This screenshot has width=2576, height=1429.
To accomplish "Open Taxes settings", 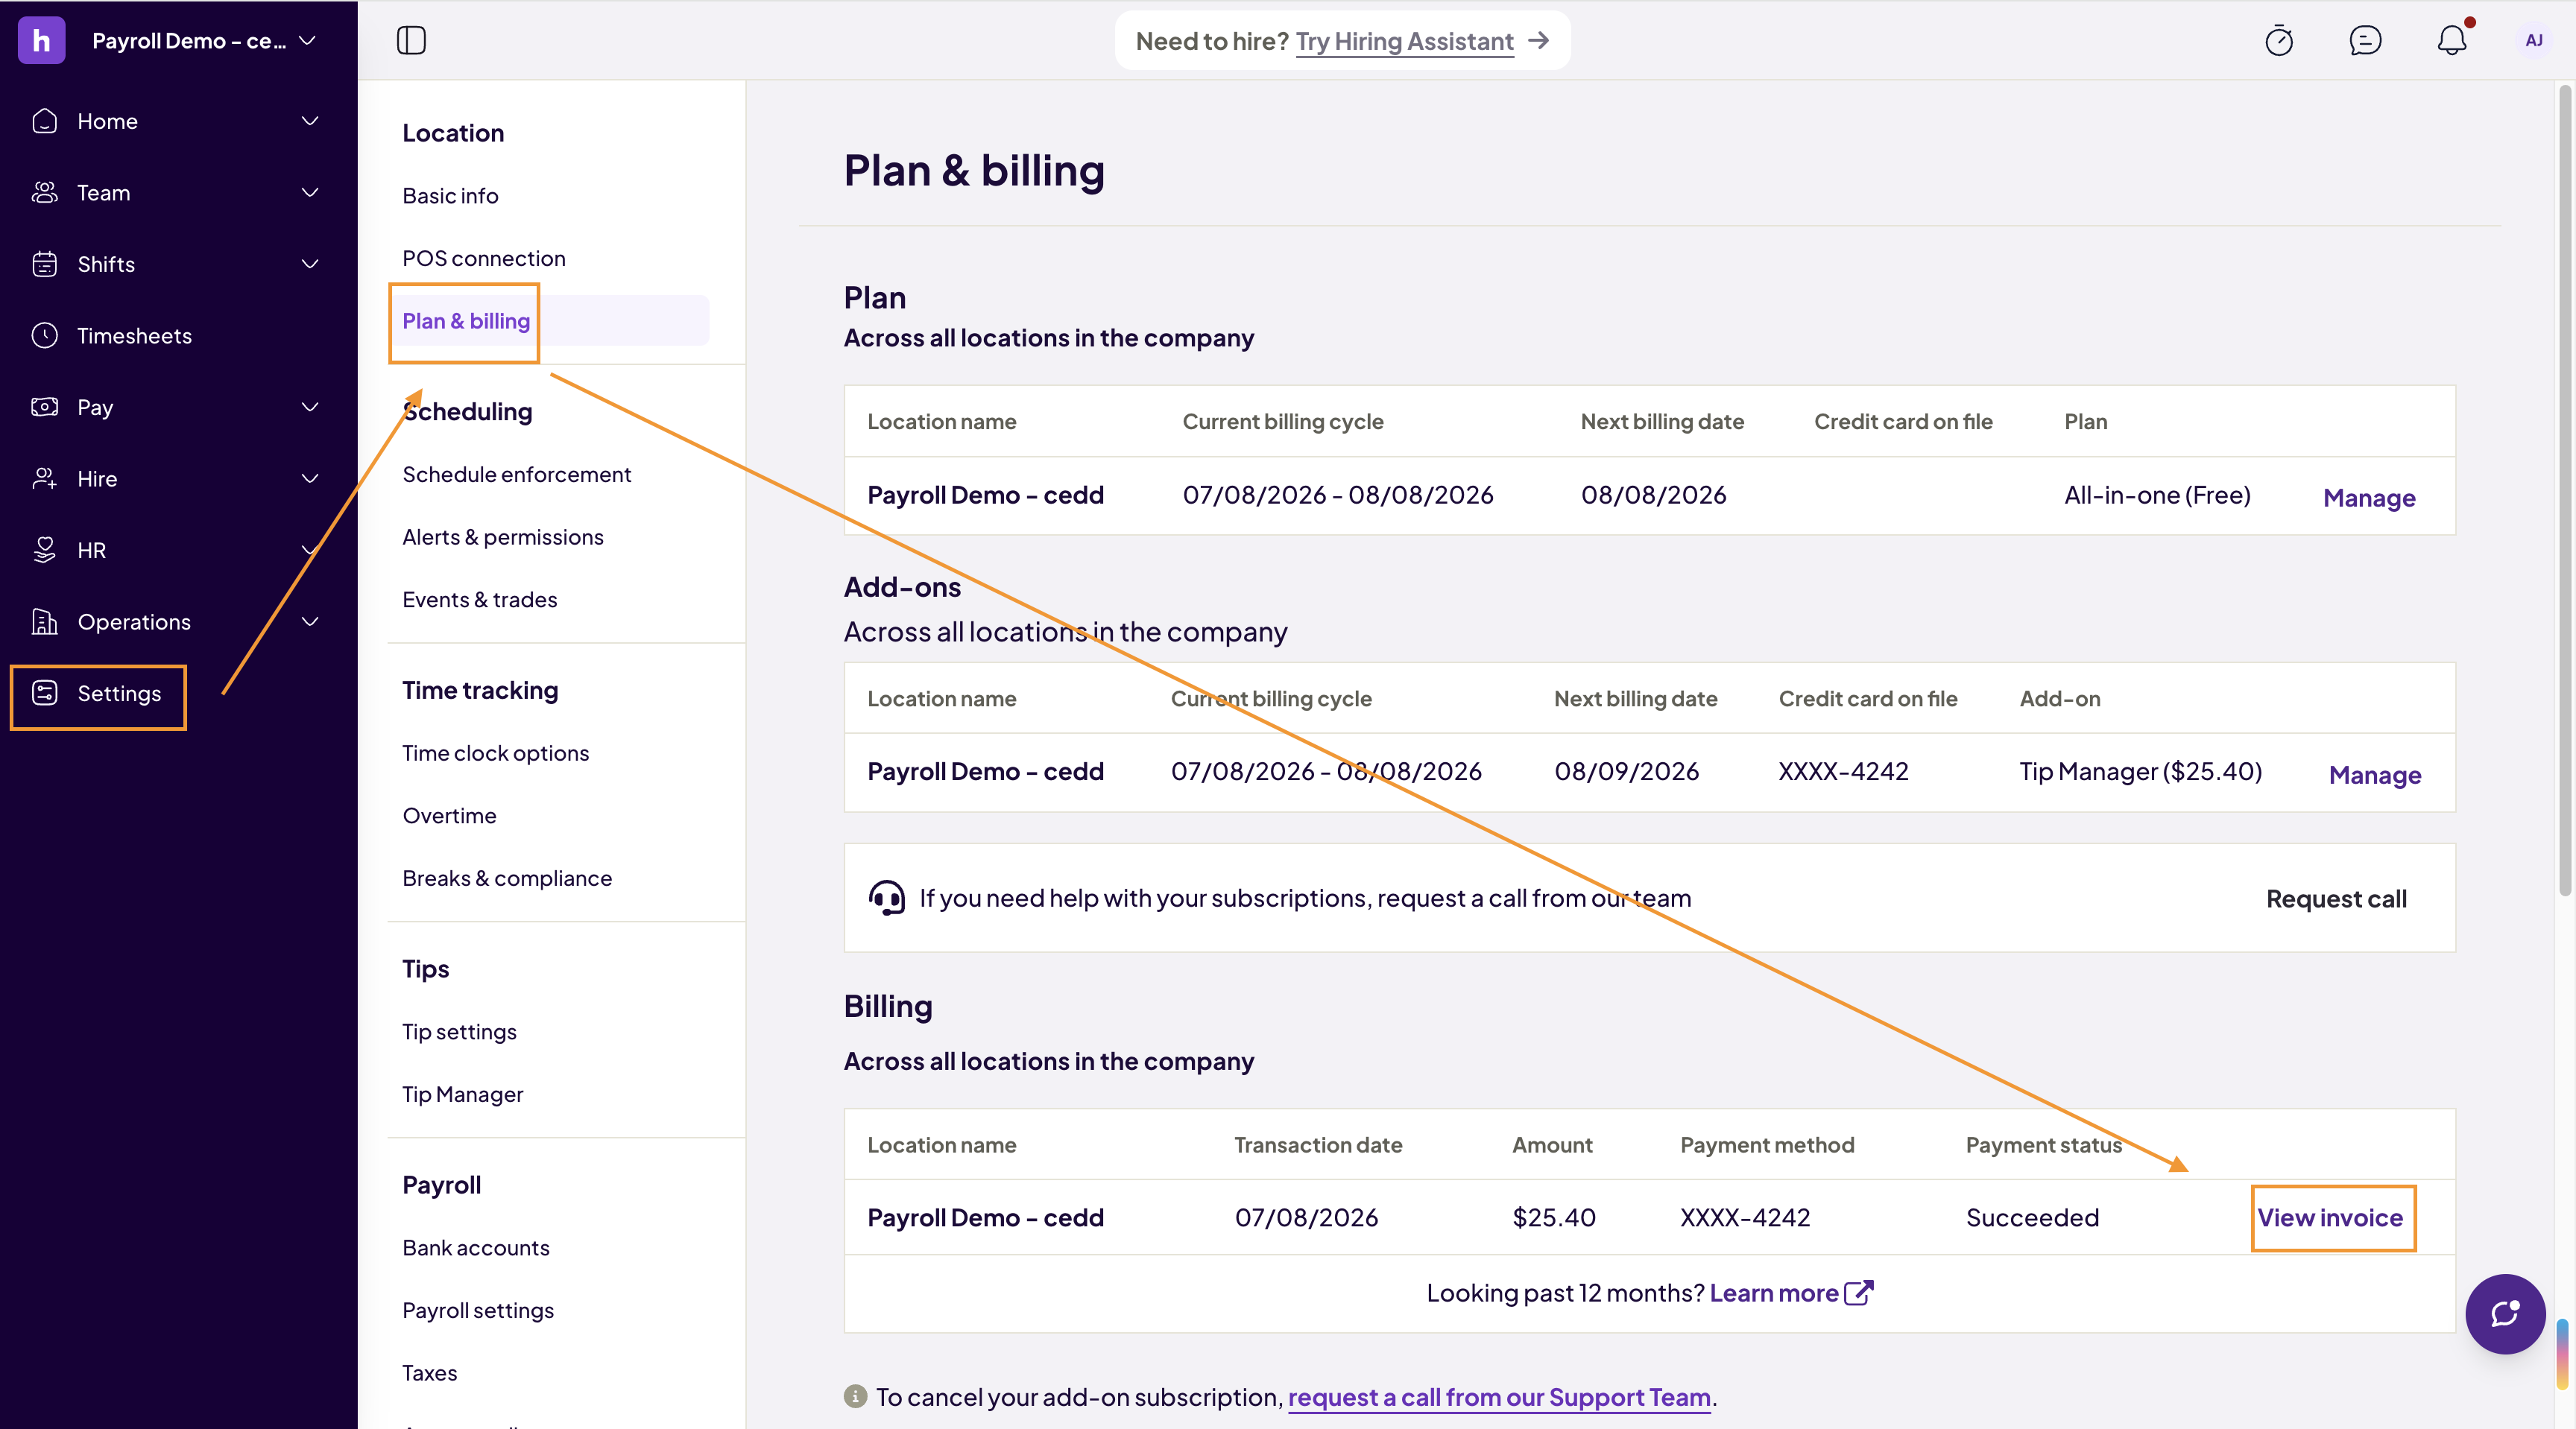I will click(429, 1373).
